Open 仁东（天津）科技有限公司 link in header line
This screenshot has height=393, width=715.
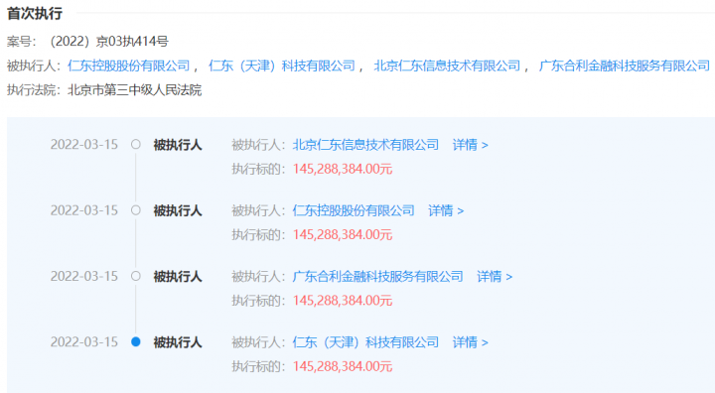point(282,66)
